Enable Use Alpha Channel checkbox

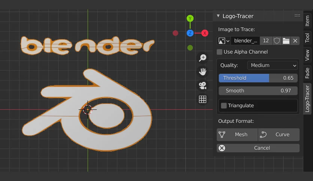coord(219,52)
